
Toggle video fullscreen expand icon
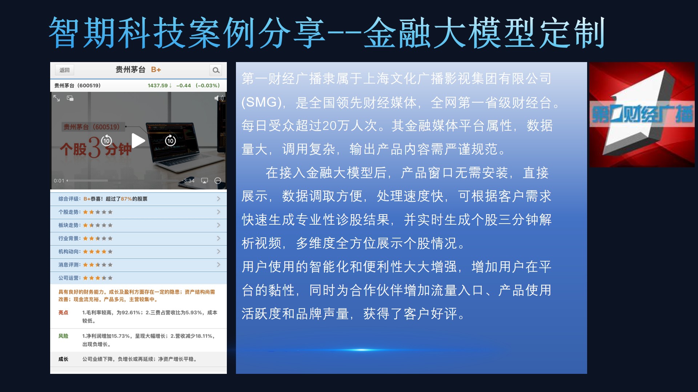pos(57,98)
